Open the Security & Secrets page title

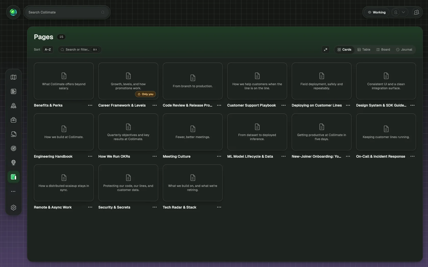[114, 207]
